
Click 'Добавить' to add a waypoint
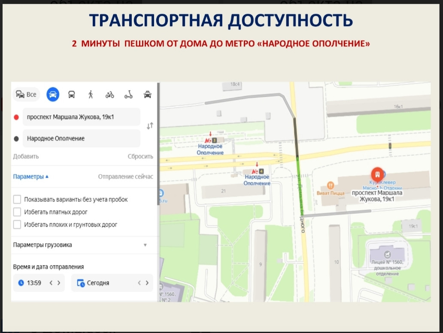(x=26, y=157)
